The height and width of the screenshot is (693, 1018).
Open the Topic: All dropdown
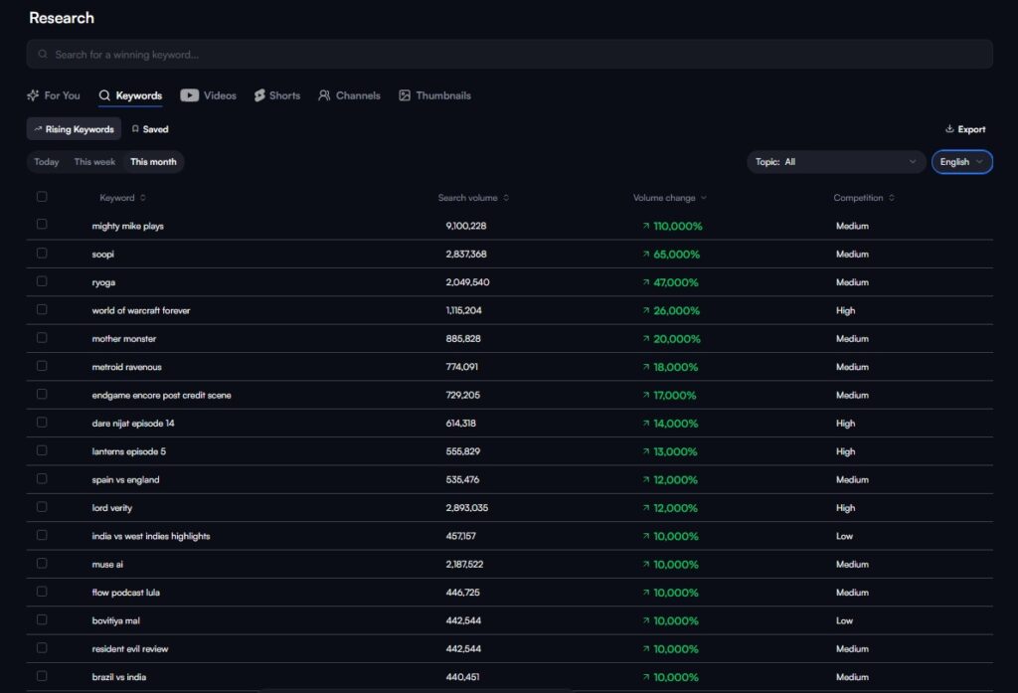[835, 162]
